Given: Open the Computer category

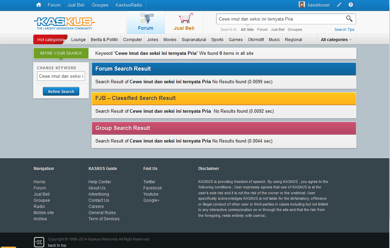Looking at the screenshot, I should (x=132, y=39).
